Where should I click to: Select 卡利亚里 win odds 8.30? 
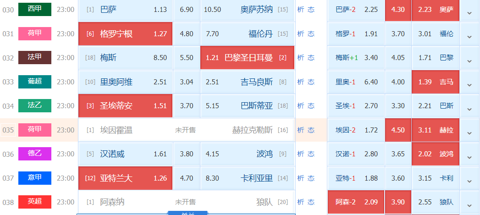coord(248,178)
